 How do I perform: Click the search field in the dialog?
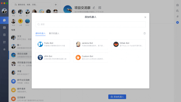pyautogui.click(x=90, y=24)
